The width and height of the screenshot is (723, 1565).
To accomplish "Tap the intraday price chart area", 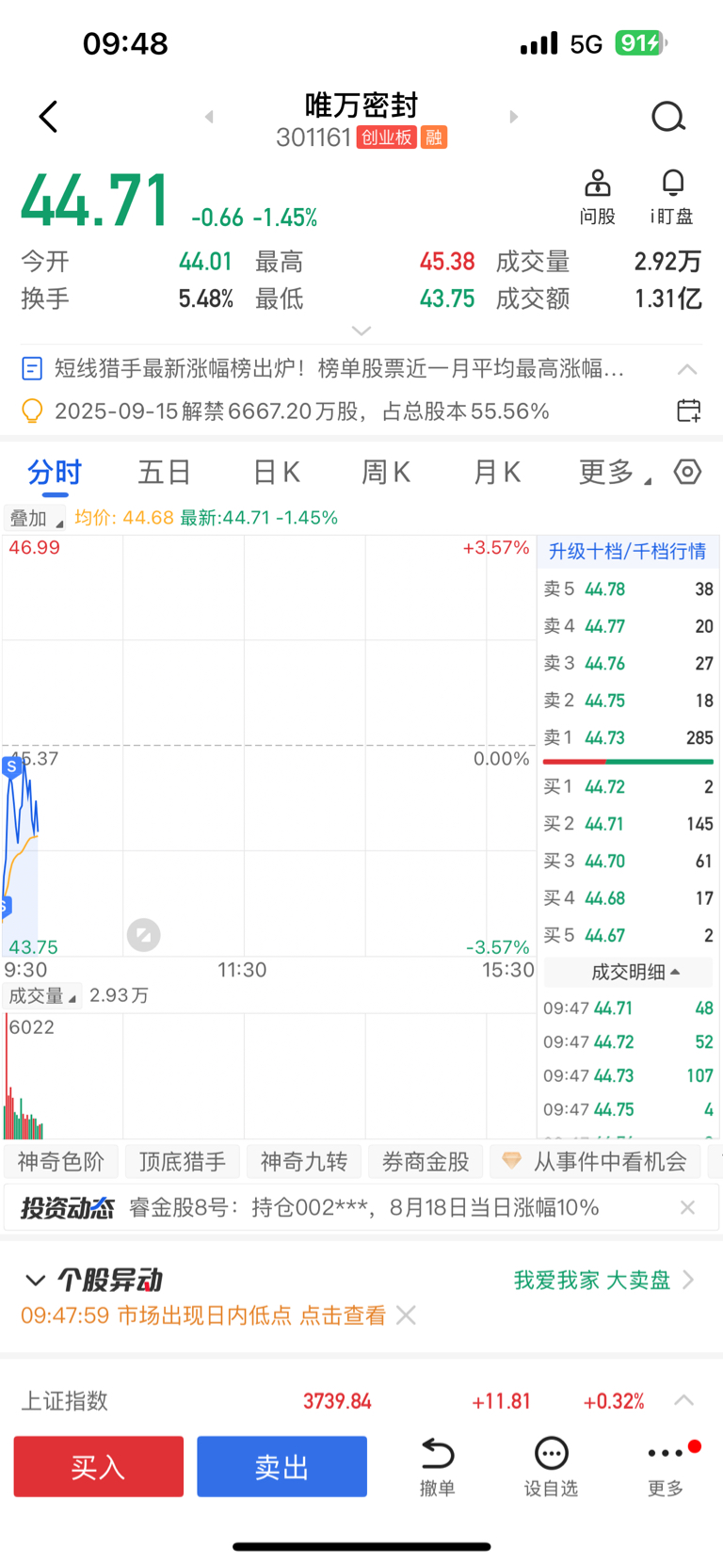I will tap(269, 747).
